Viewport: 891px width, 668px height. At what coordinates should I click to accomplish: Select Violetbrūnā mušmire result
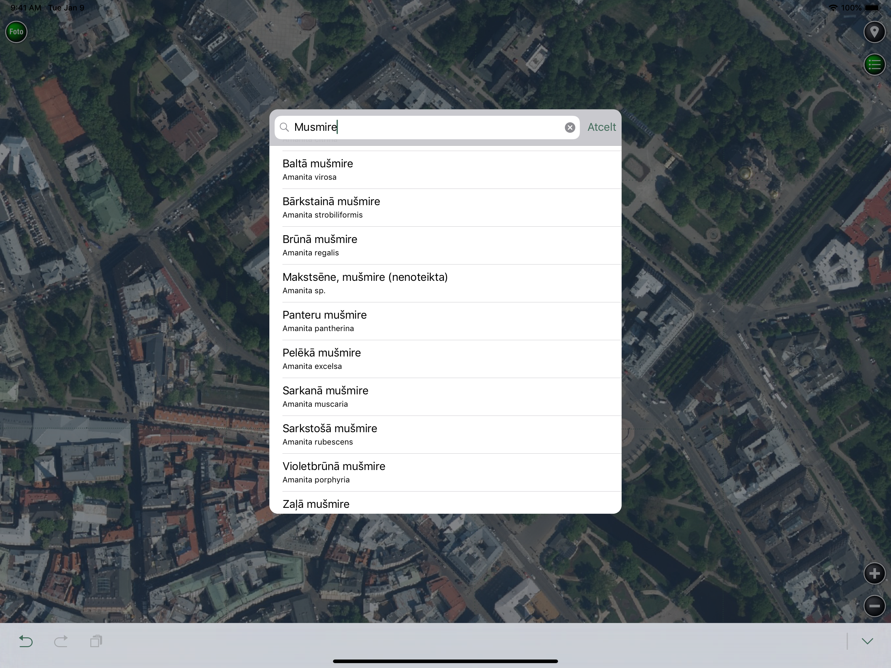click(x=445, y=473)
